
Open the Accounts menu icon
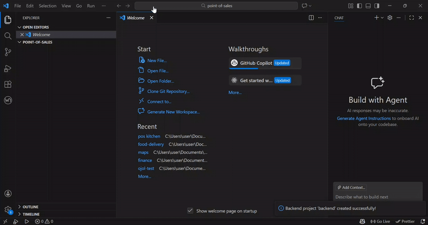pos(8,193)
